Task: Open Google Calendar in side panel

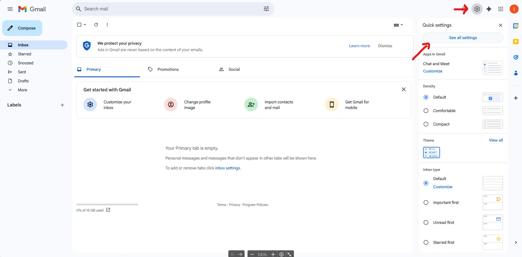Action: tap(516, 26)
